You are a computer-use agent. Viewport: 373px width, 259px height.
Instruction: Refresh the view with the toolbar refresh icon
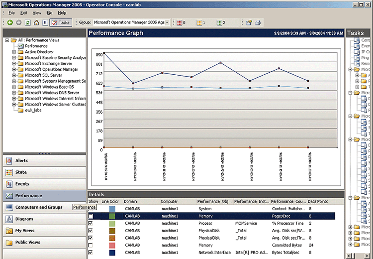(x=27, y=22)
